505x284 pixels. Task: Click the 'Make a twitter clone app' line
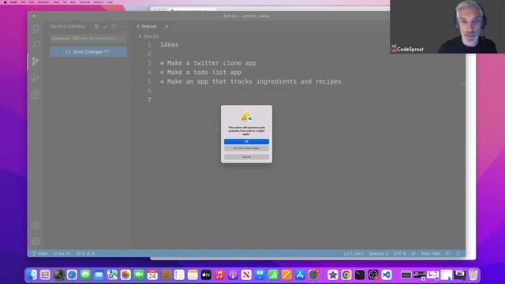pos(208,63)
